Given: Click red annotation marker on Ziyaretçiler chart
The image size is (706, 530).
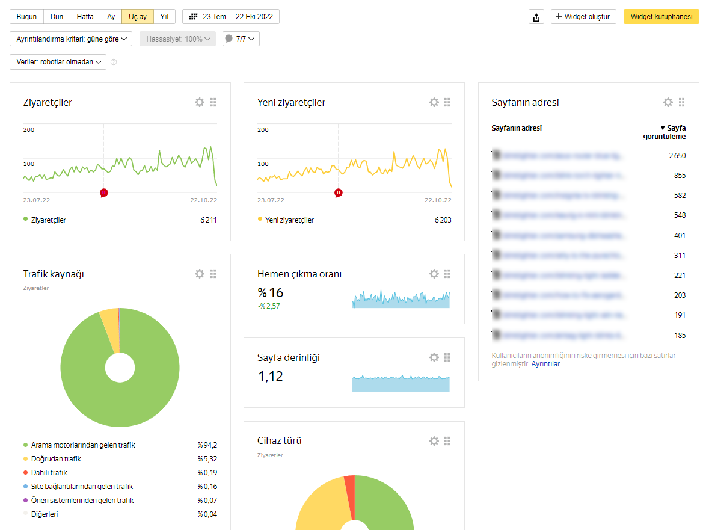Looking at the screenshot, I should click(x=104, y=193).
